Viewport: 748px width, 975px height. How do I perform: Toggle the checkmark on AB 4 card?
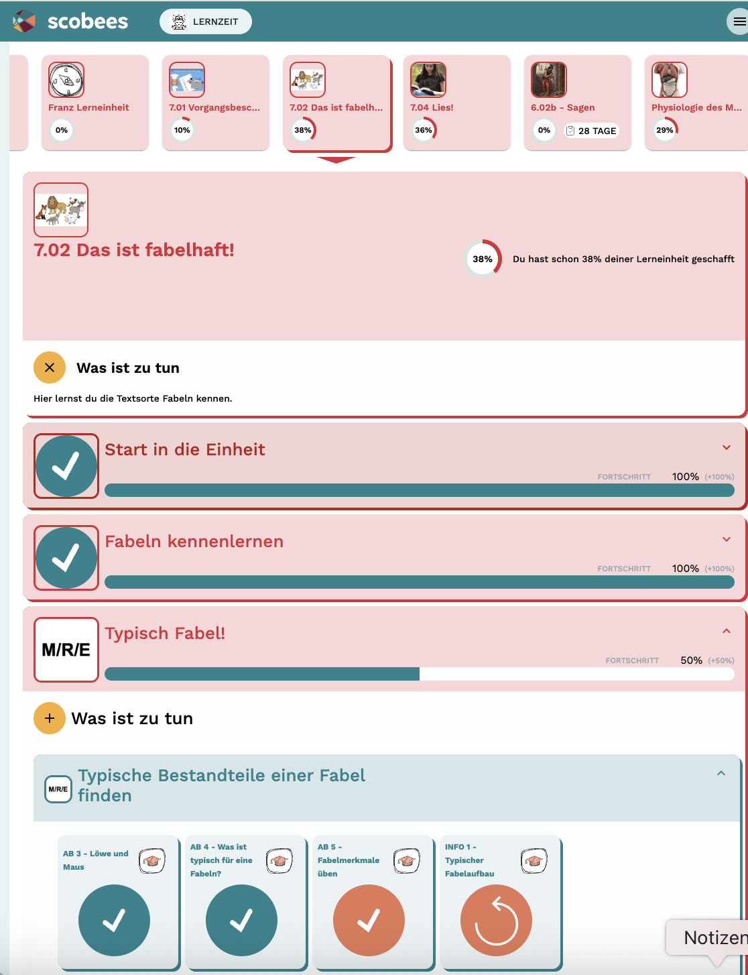[241, 920]
